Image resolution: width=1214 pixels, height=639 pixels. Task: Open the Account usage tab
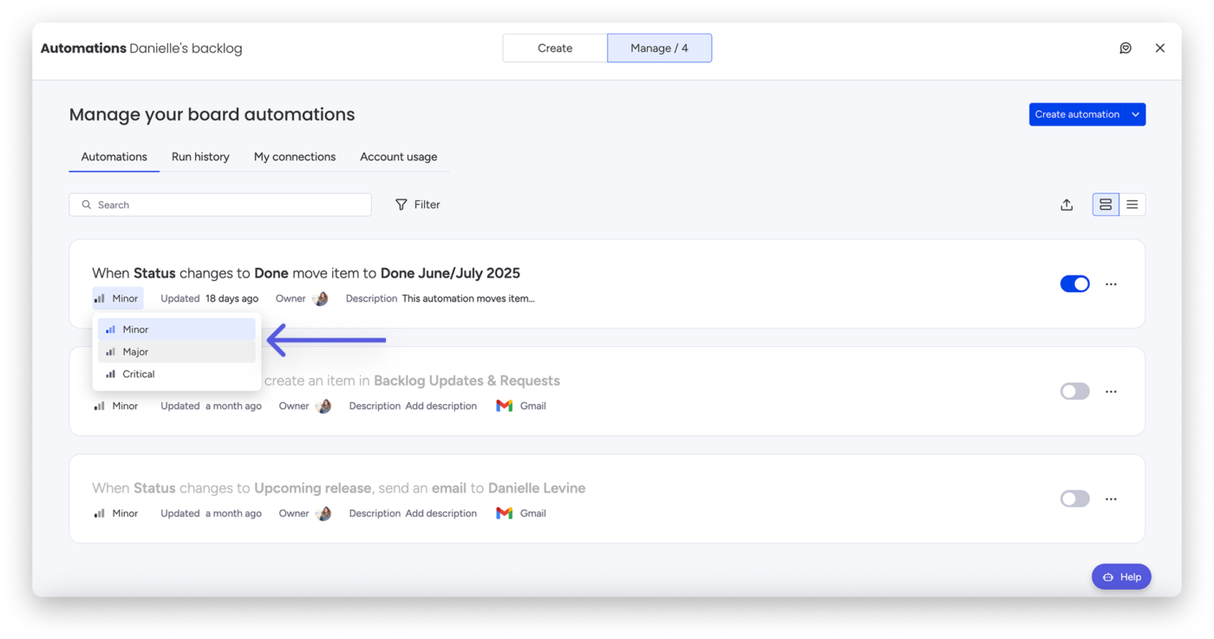(399, 157)
